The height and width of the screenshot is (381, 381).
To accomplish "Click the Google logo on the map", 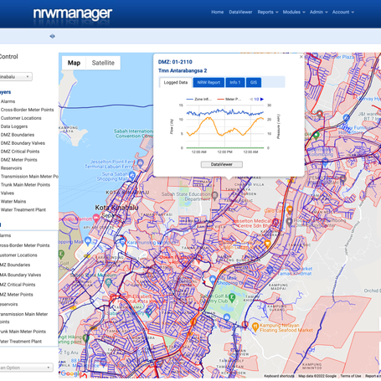I will [70, 373].
